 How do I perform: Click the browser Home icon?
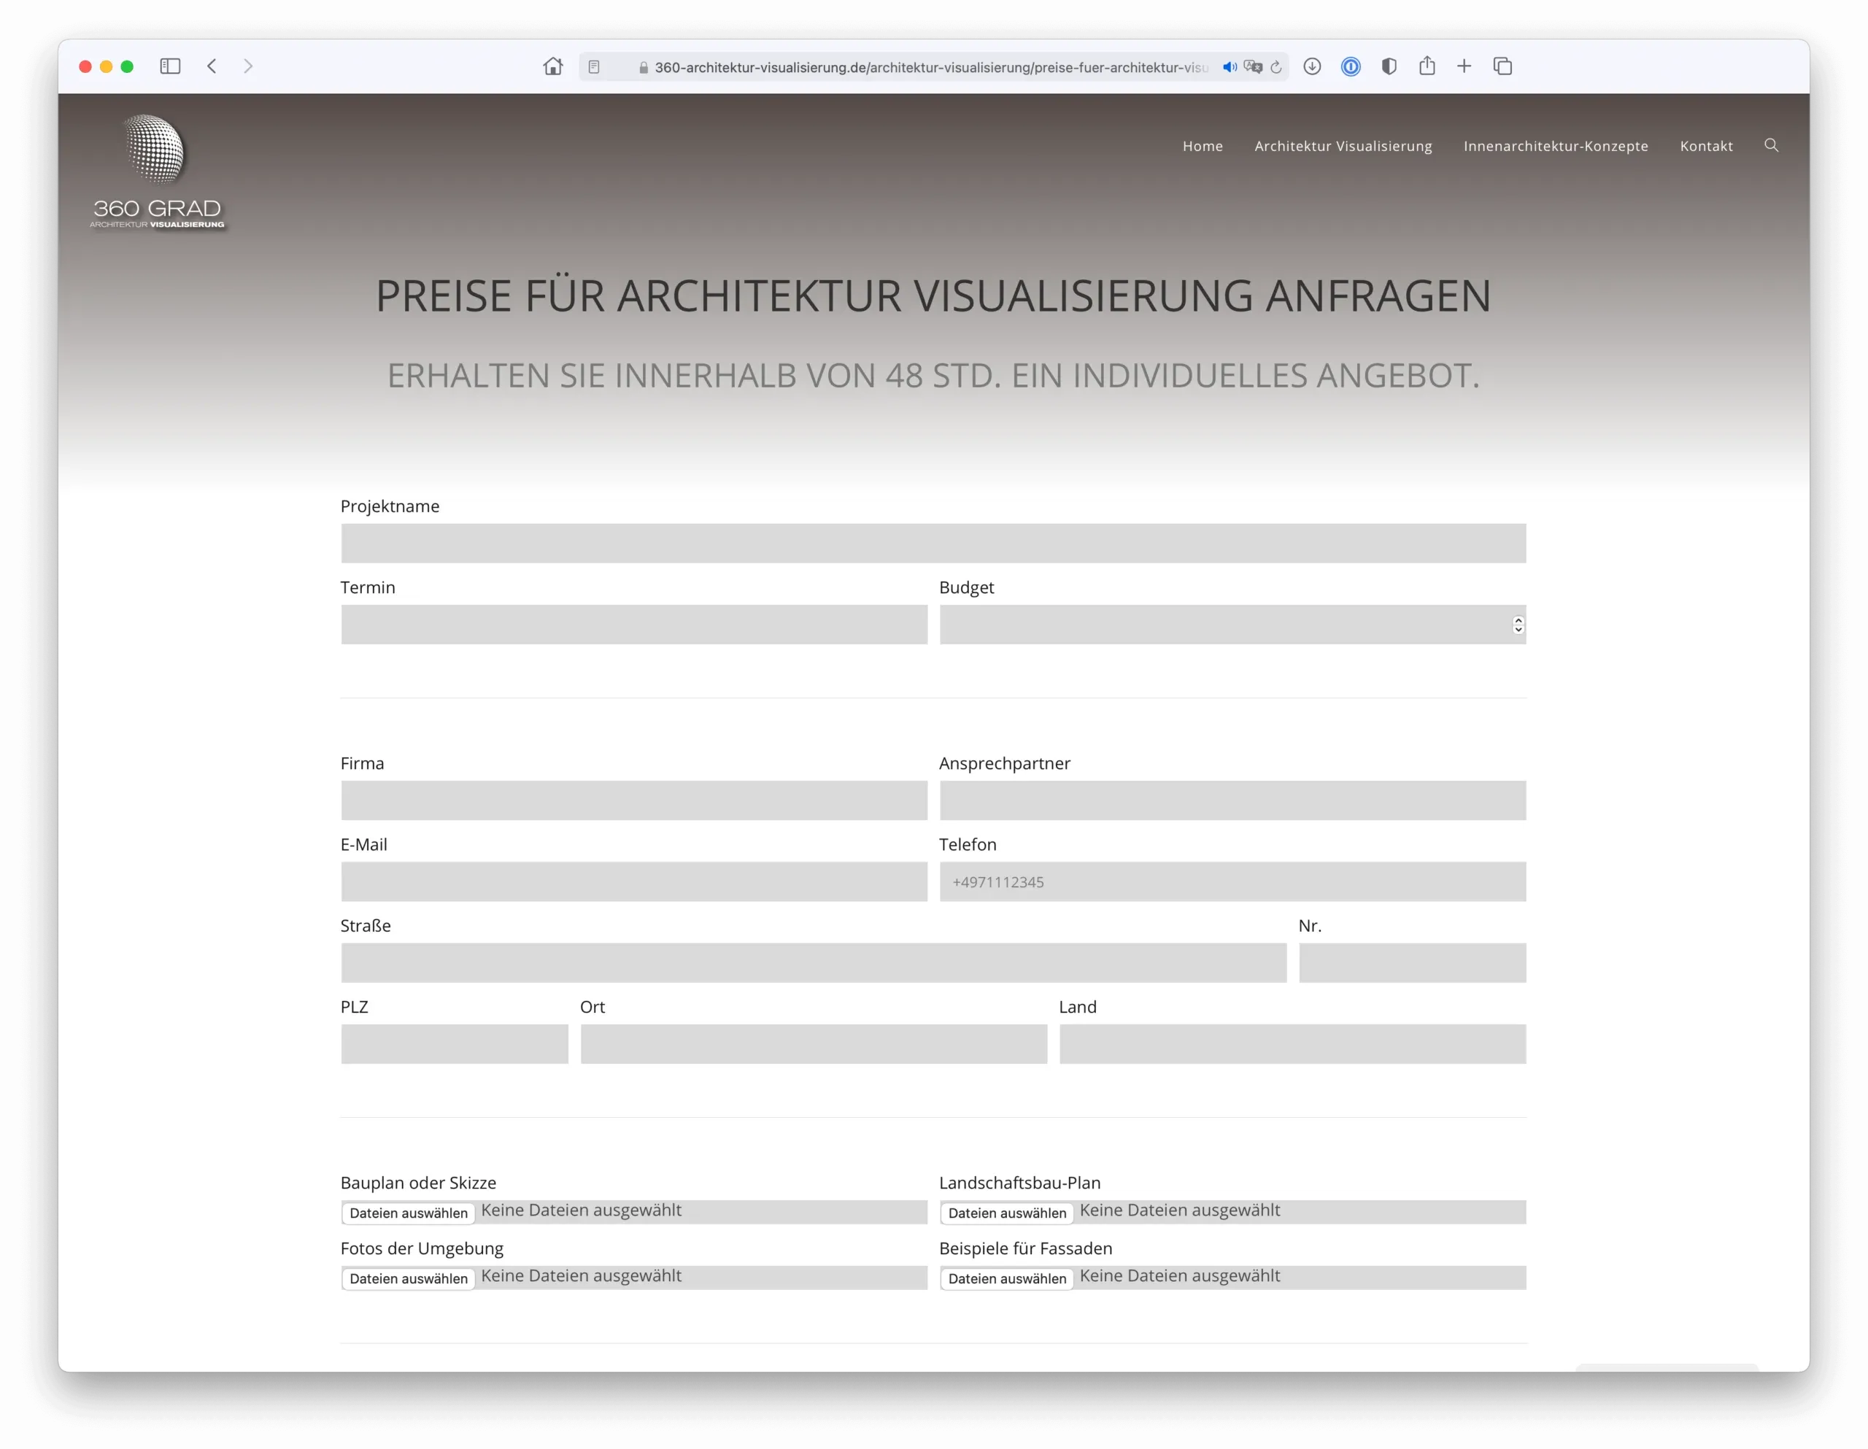(552, 66)
